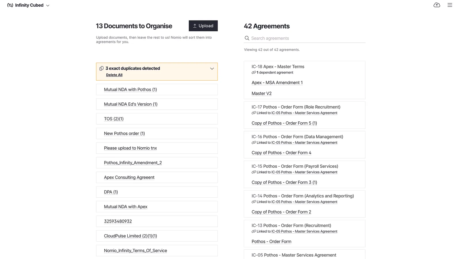The width and height of the screenshot is (461, 259).
Task: Open Apex - MSA Amendment 1
Action: (277, 83)
